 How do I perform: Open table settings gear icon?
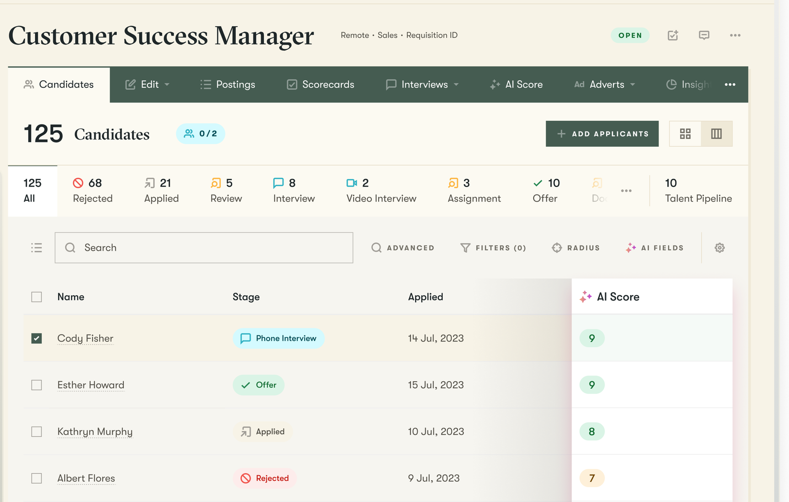click(x=720, y=248)
